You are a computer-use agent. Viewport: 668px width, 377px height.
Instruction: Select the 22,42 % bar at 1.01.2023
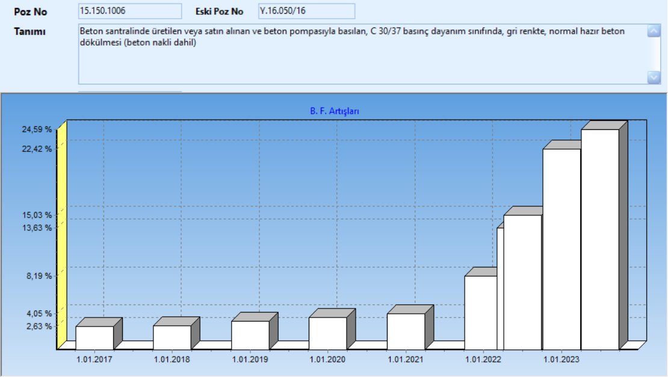561,250
